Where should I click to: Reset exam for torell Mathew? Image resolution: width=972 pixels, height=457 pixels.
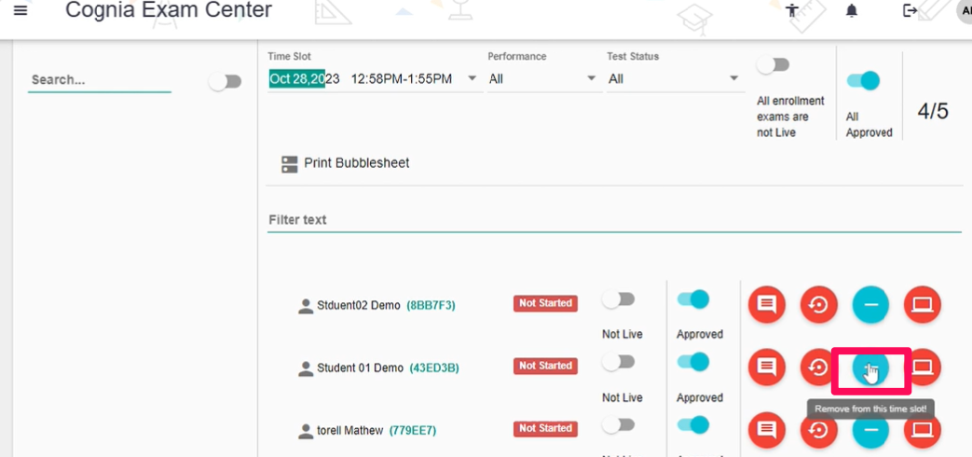pyautogui.click(x=819, y=429)
